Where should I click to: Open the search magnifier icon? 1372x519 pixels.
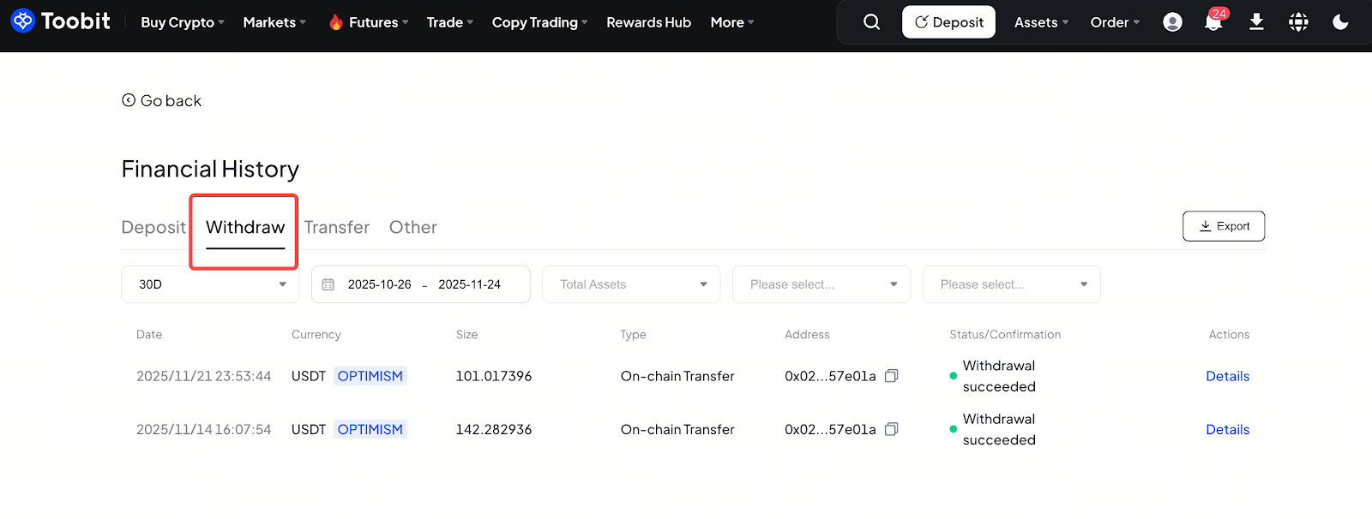pos(871,22)
